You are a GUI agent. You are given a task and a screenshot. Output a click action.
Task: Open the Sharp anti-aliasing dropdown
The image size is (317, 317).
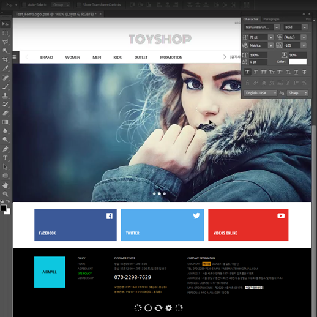click(x=297, y=93)
